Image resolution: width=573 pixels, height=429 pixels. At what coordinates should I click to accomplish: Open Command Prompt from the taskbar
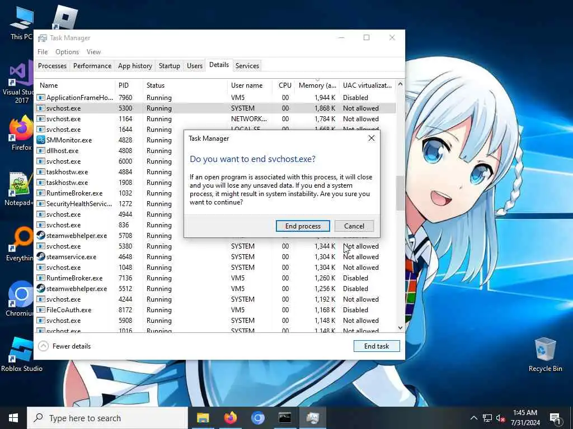[x=285, y=418]
